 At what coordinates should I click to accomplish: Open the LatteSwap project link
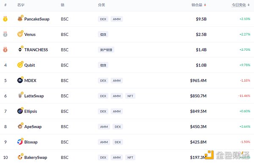[34, 96]
